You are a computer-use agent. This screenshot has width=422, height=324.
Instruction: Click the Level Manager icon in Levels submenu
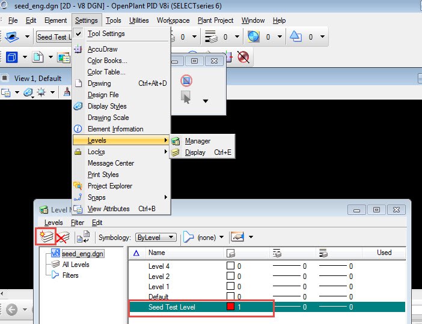176,141
